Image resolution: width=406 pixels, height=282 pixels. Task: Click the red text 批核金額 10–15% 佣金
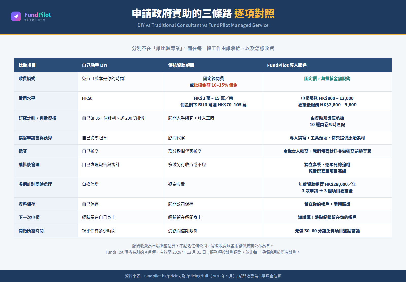click(215, 85)
